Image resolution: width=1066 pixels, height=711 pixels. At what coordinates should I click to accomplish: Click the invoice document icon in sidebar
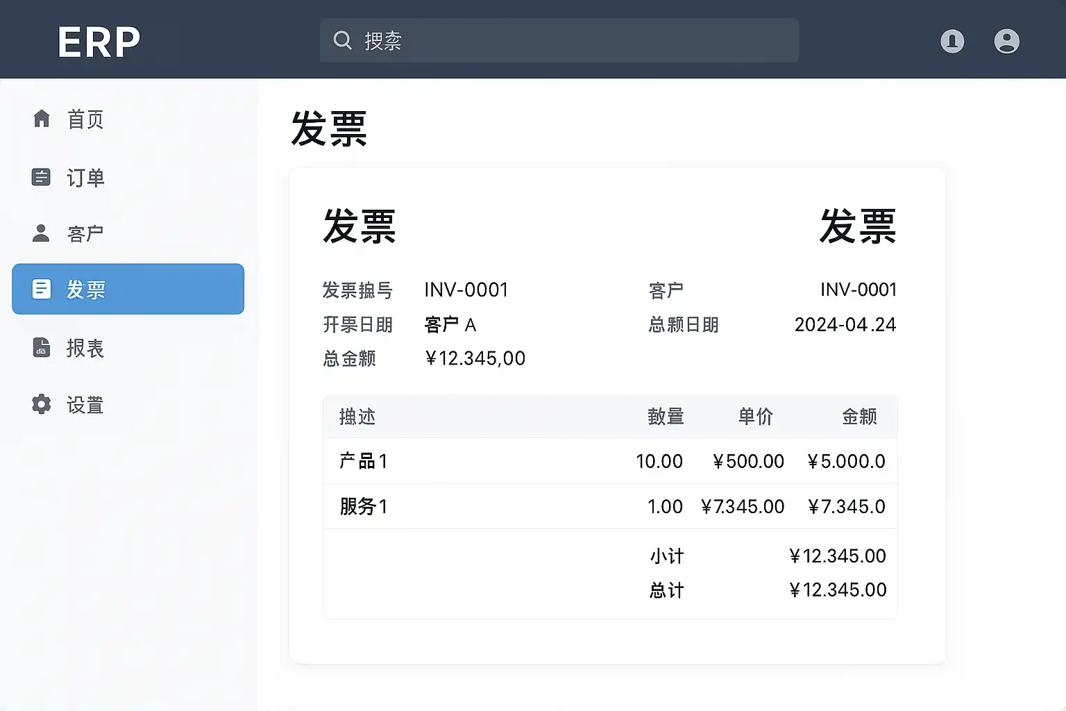(x=42, y=289)
